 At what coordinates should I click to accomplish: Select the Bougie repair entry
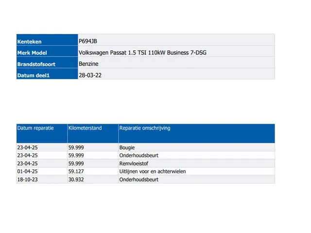tap(127, 147)
